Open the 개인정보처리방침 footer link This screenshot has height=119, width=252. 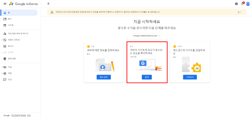click(x=18, y=115)
